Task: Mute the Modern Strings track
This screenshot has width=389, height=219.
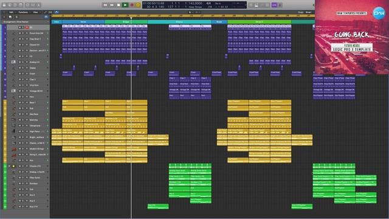Action: click(19, 148)
